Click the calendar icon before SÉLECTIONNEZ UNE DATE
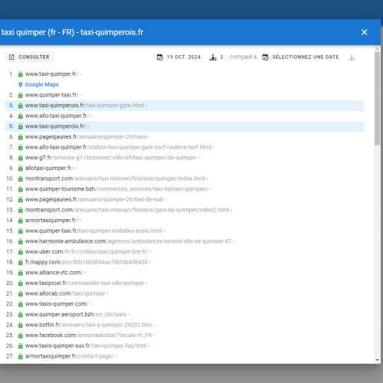Image resolution: width=383 pixels, height=383 pixels. 266,57
